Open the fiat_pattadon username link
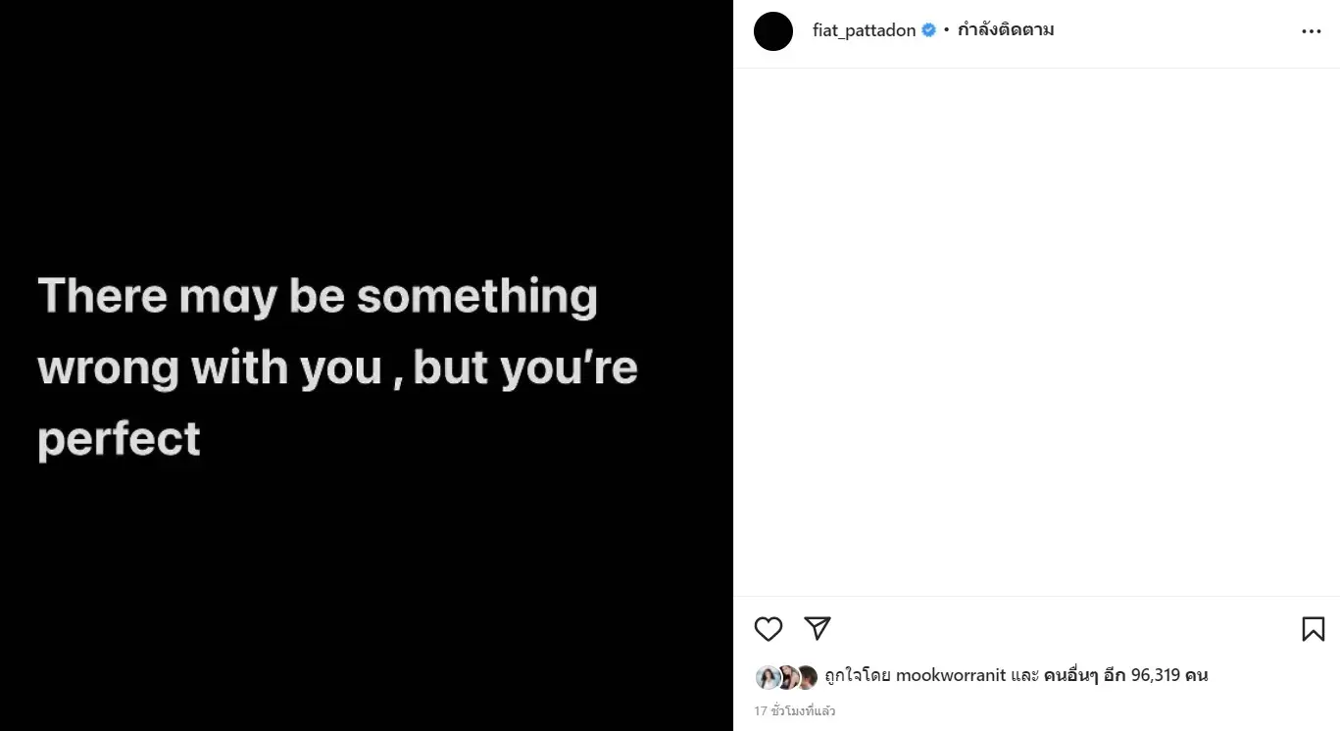Screen dimensions: 1340x731 coord(864,30)
